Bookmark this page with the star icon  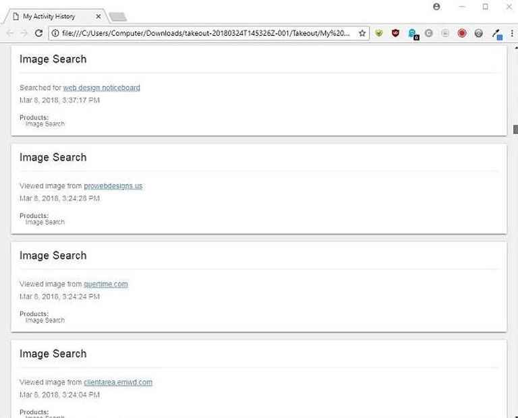click(362, 33)
